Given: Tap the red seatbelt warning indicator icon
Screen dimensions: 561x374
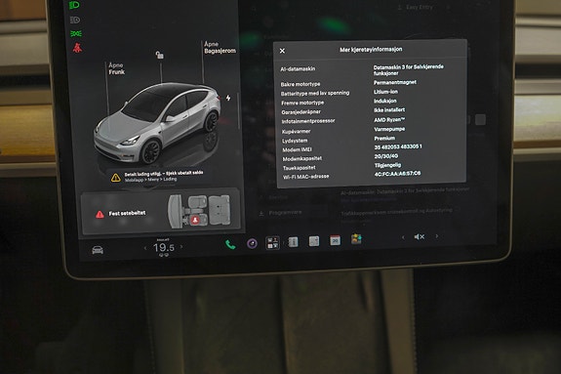Looking at the screenshot, I should tap(77, 48).
